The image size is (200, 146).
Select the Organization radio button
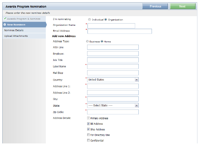[105, 20]
